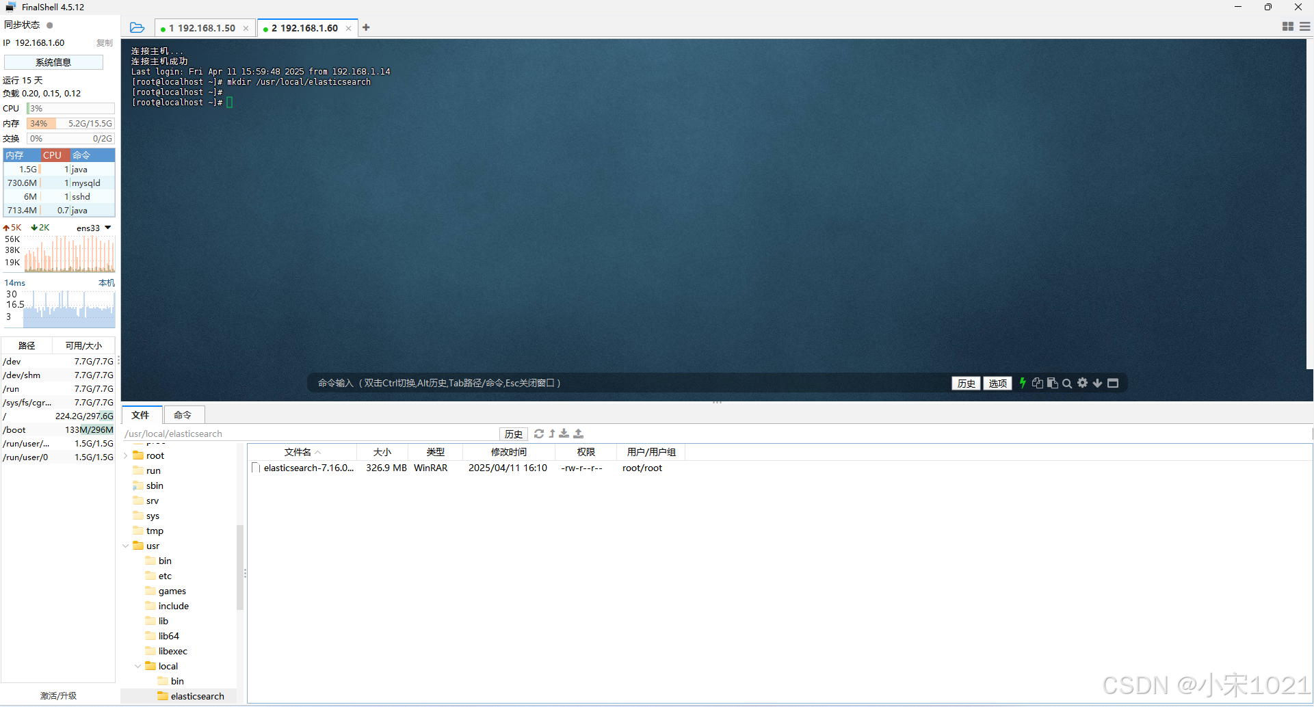The image size is (1314, 707).
Task: Toggle terminal fullscreen window icon
Action: (x=1113, y=383)
